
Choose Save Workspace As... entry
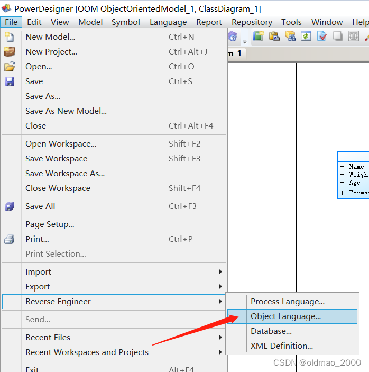tap(114, 174)
